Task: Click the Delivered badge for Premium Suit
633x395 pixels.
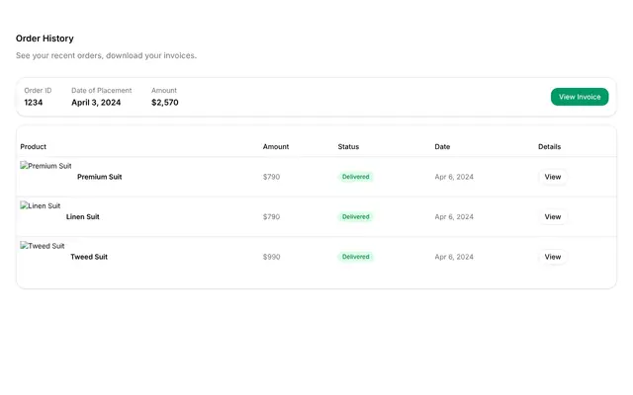Action: point(356,177)
